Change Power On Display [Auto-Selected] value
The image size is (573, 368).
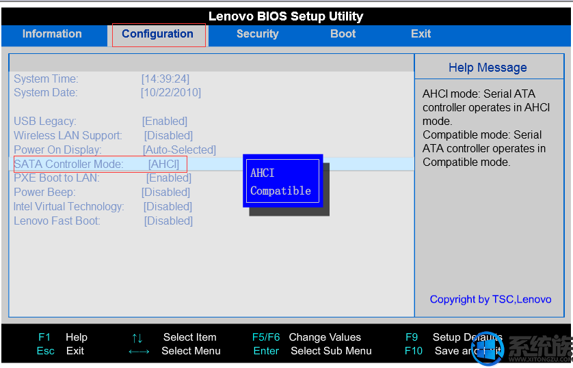179,150
